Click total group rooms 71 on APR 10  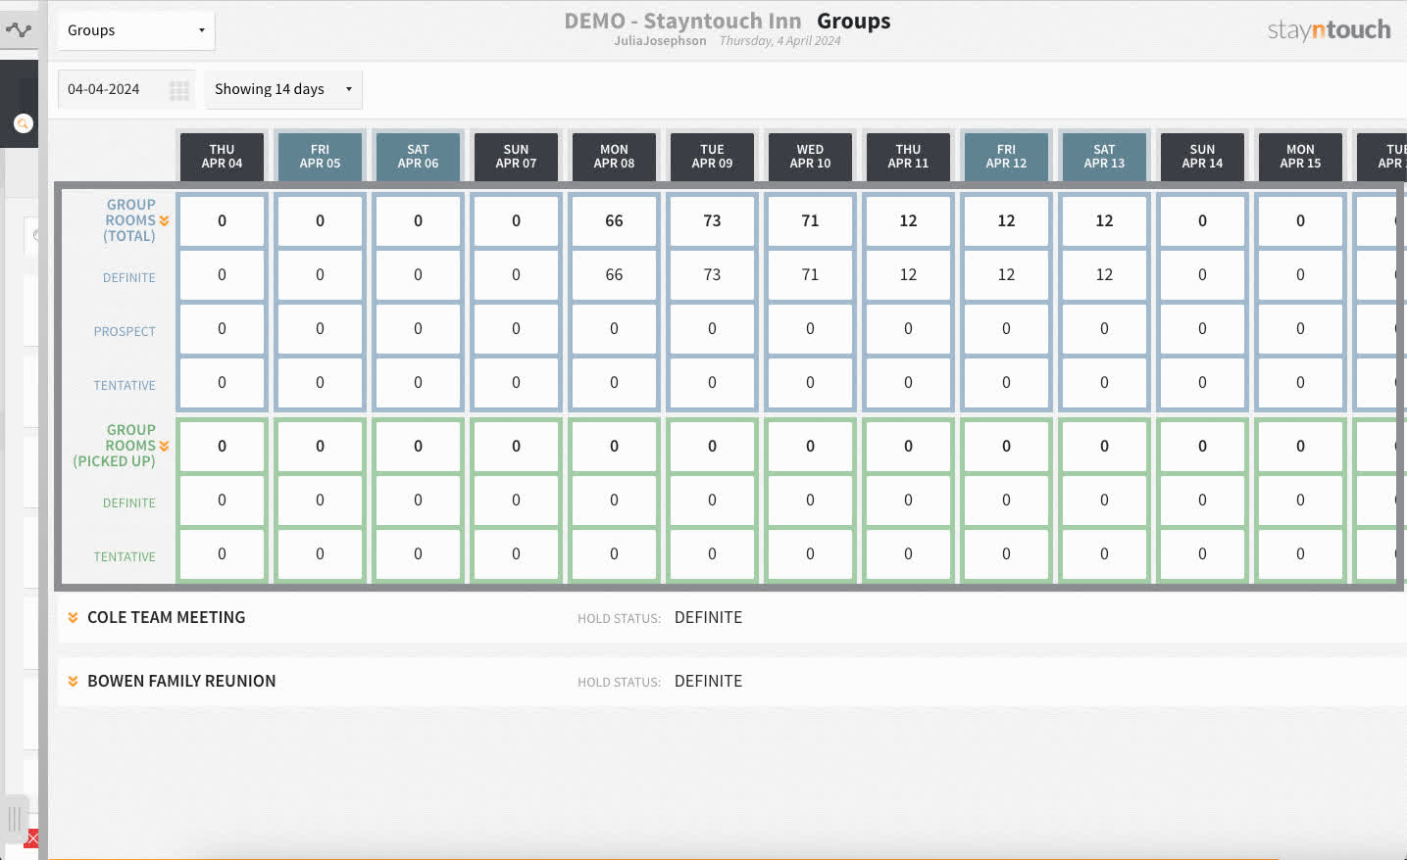point(810,221)
